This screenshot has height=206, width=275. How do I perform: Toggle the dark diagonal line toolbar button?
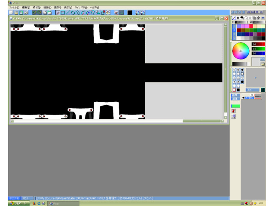pos(121,12)
